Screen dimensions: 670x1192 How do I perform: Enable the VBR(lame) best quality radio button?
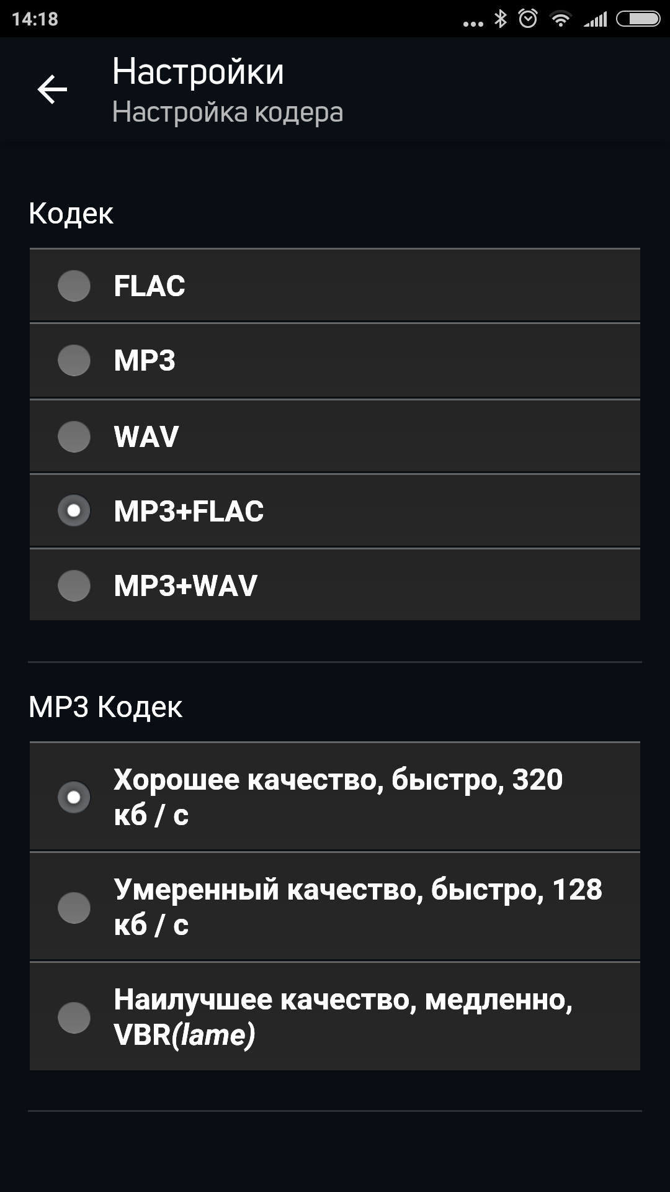coord(74,1017)
